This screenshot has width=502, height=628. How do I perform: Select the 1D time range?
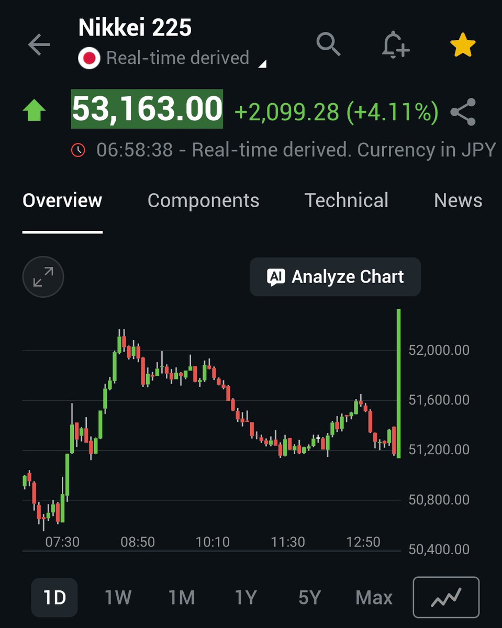(54, 597)
